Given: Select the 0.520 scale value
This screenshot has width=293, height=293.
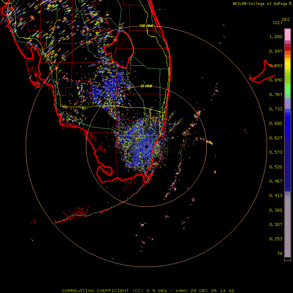Looking at the screenshot, I should tap(276, 167).
